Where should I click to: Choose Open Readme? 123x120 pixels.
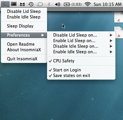tap(24, 44)
